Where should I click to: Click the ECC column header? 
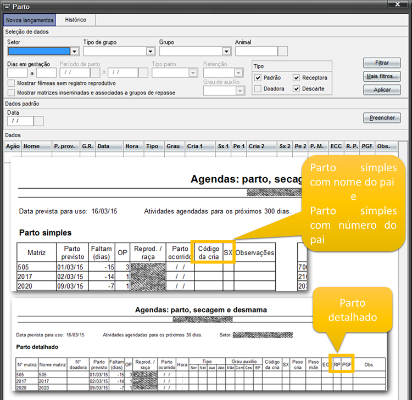point(336,146)
